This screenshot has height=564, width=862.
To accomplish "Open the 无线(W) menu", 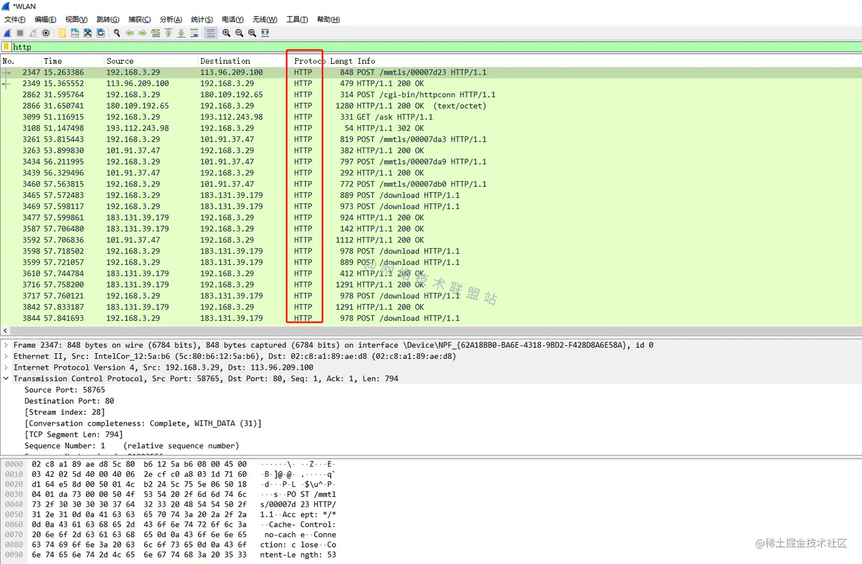I will pos(265,19).
